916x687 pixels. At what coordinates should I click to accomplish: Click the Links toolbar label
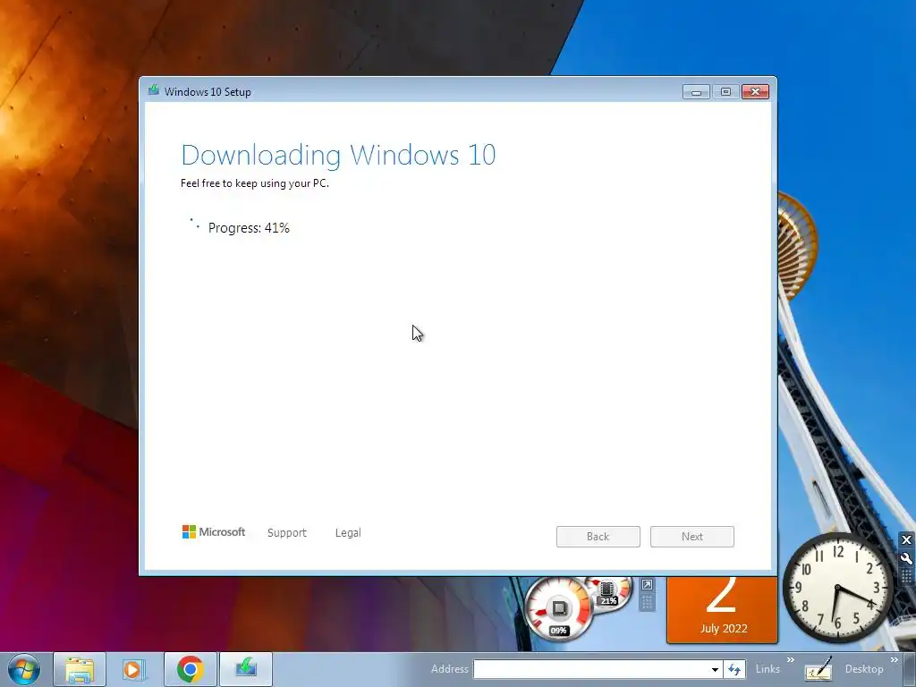[767, 669]
